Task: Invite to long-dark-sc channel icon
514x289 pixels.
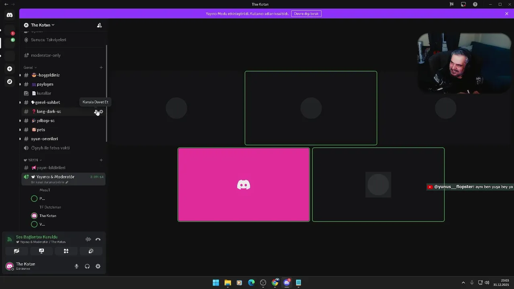Action: coord(96,112)
